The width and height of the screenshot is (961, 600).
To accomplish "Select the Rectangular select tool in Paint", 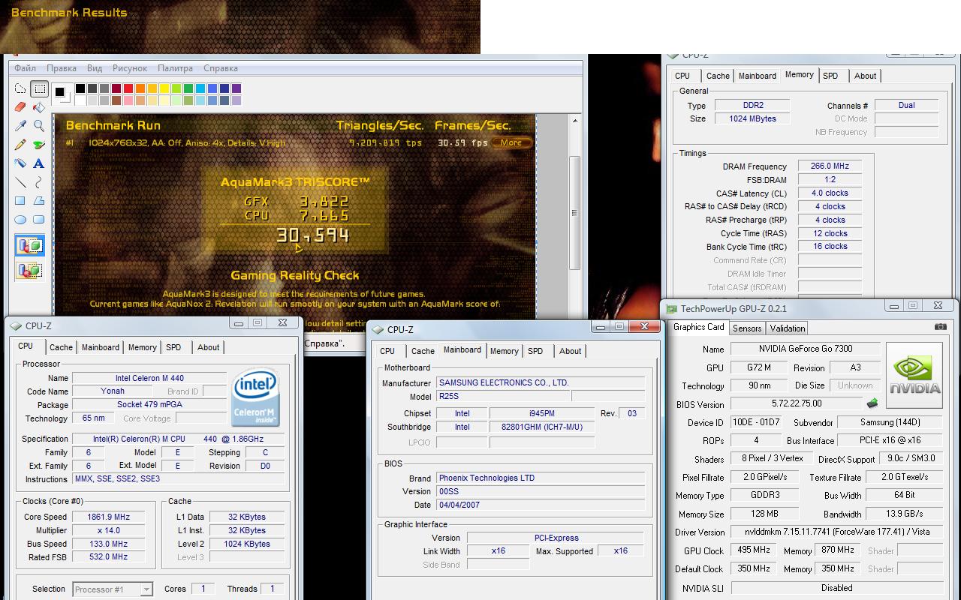I will 39,88.
